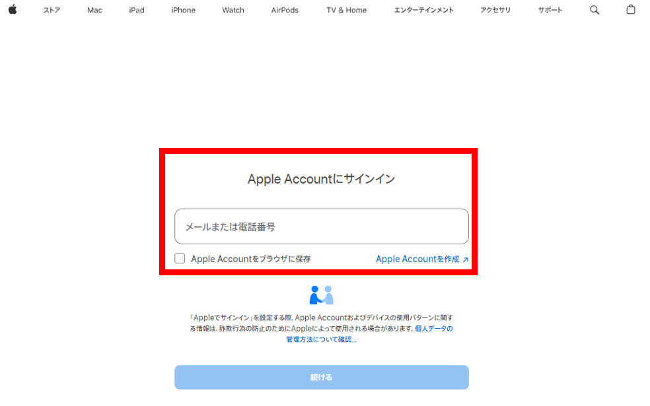Open the エンターテインメント menu
The width and height of the screenshot is (650, 406).
click(423, 10)
